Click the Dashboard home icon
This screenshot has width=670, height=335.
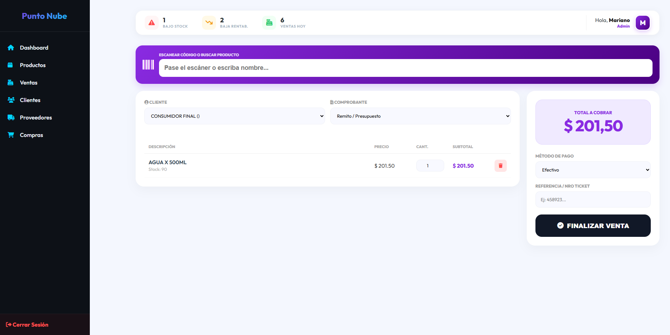[11, 48]
